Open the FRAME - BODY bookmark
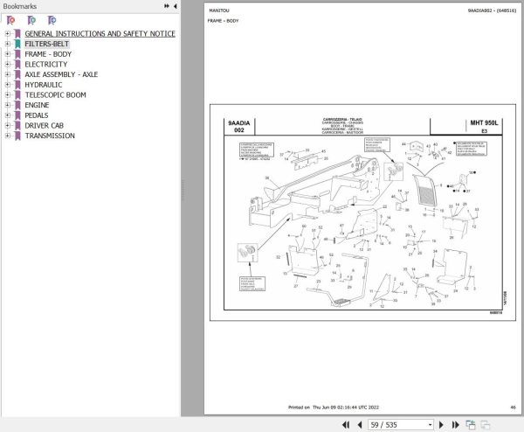 click(x=48, y=54)
